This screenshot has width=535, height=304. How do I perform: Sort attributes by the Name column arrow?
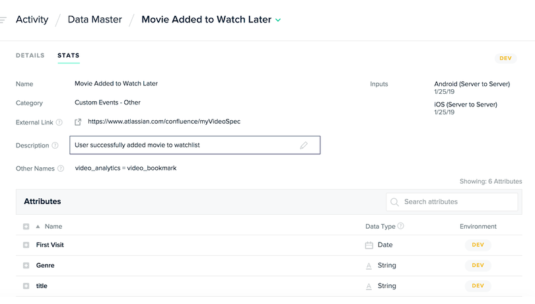tap(38, 227)
